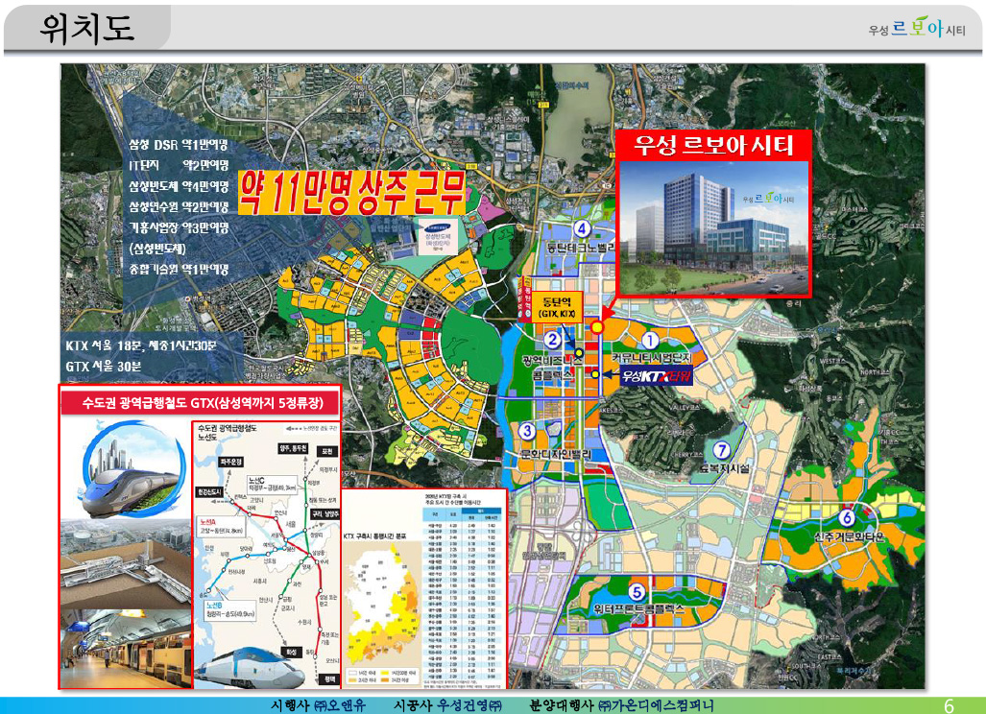Click the 화성 label on route map
This screenshot has height=714, width=986.
pyautogui.click(x=291, y=653)
